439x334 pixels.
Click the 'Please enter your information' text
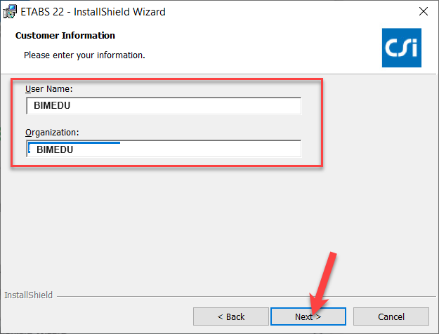[84, 55]
